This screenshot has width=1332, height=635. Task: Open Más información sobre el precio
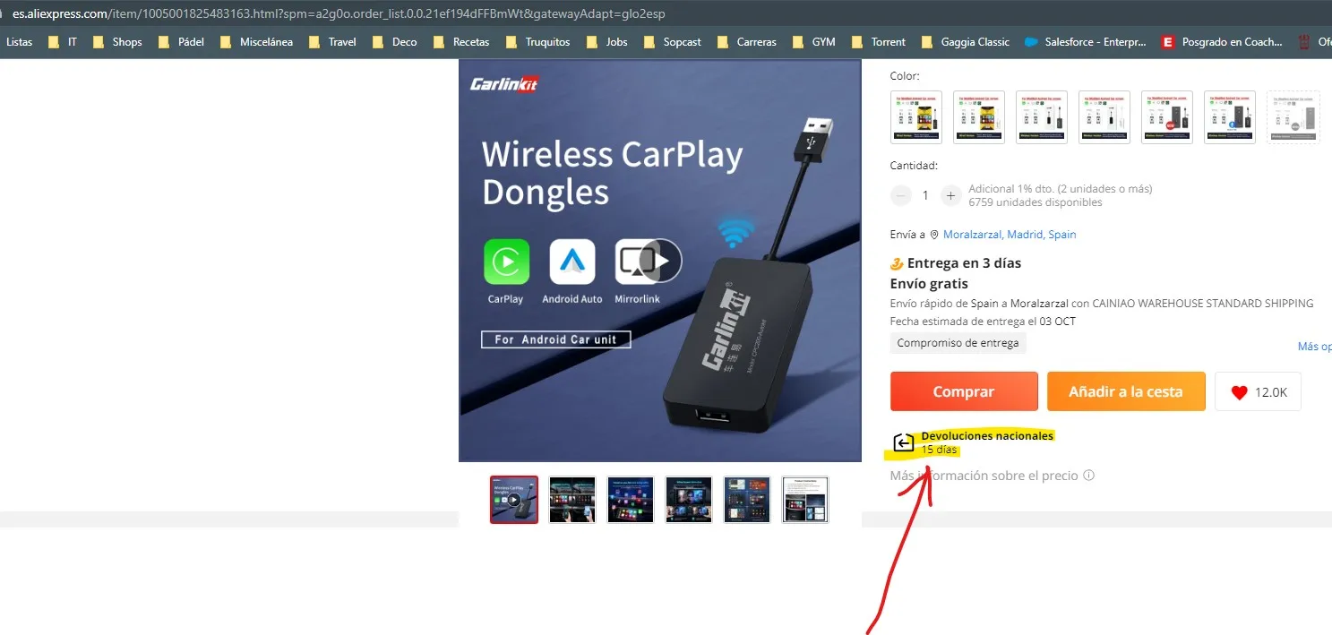(984, 476)
